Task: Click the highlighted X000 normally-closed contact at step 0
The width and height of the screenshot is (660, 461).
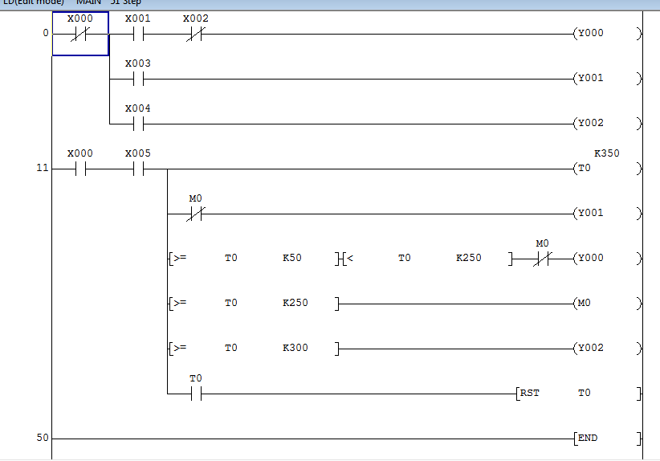Action: 80,34
